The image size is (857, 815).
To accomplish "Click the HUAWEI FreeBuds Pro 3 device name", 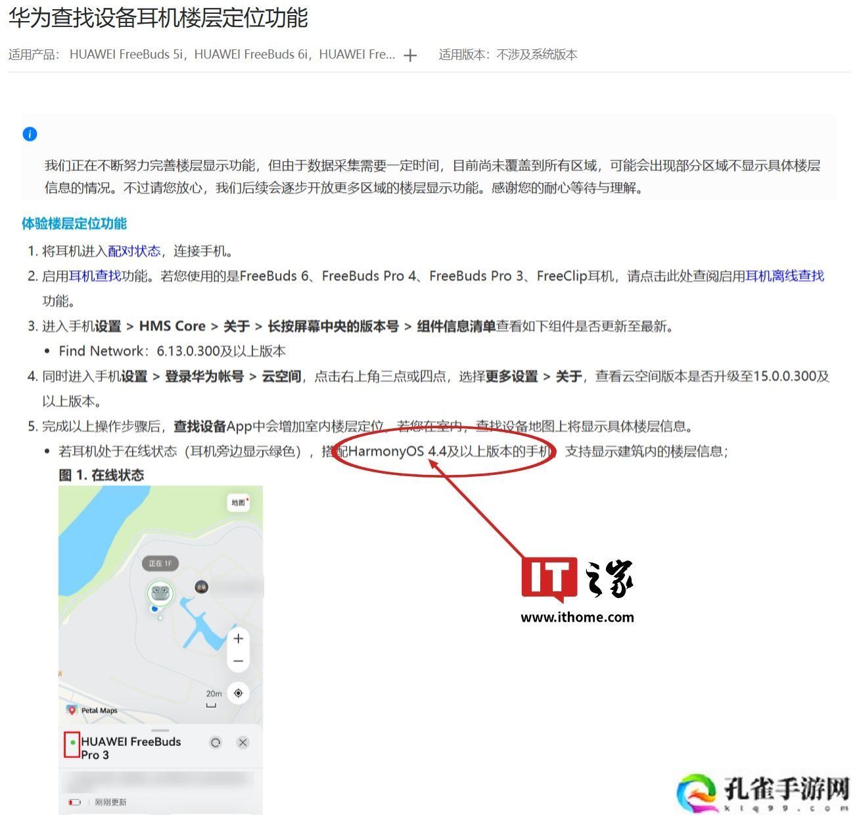I will click(x=131, y=748).
